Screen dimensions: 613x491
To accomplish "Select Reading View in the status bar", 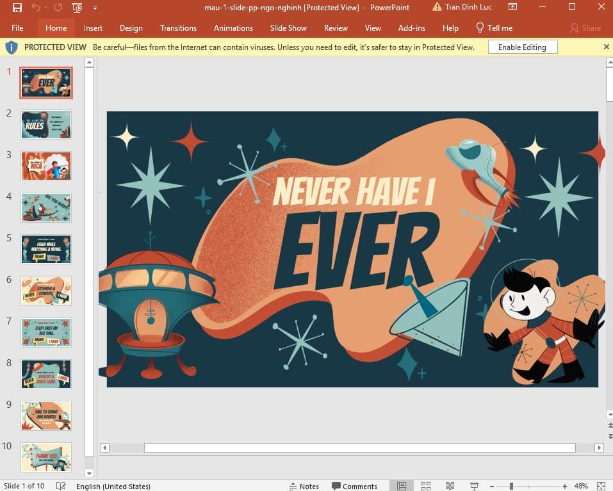I will 450,486.
